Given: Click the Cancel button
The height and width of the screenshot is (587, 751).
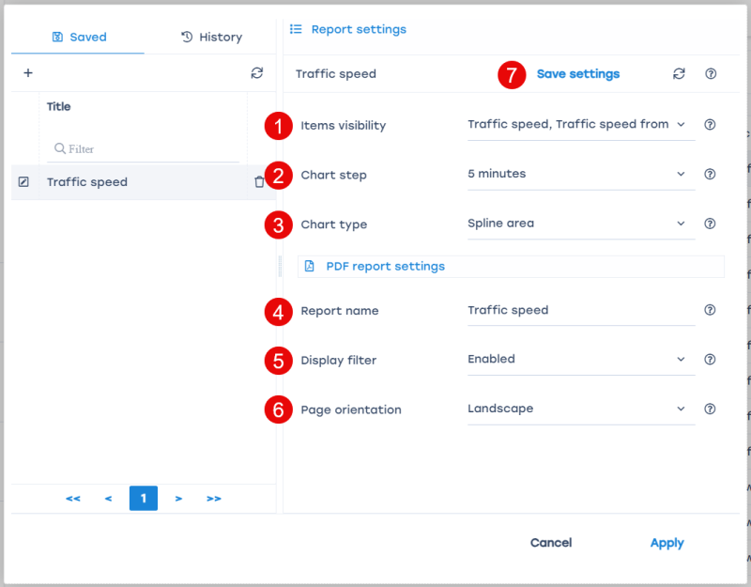Looking at the screenshot, I should click(551, 543).
